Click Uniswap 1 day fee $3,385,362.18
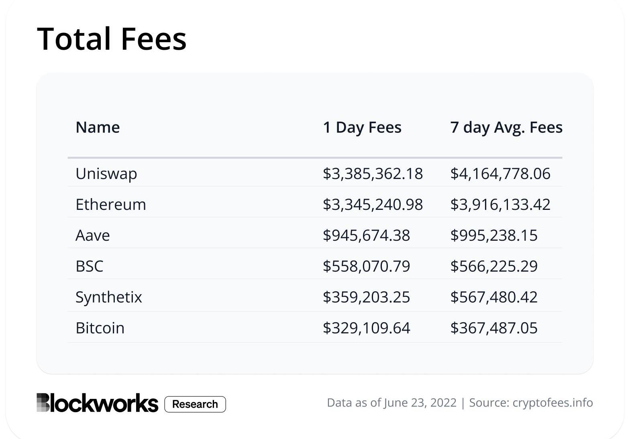Viewport: 630px width, 439px height. (373, 174)
